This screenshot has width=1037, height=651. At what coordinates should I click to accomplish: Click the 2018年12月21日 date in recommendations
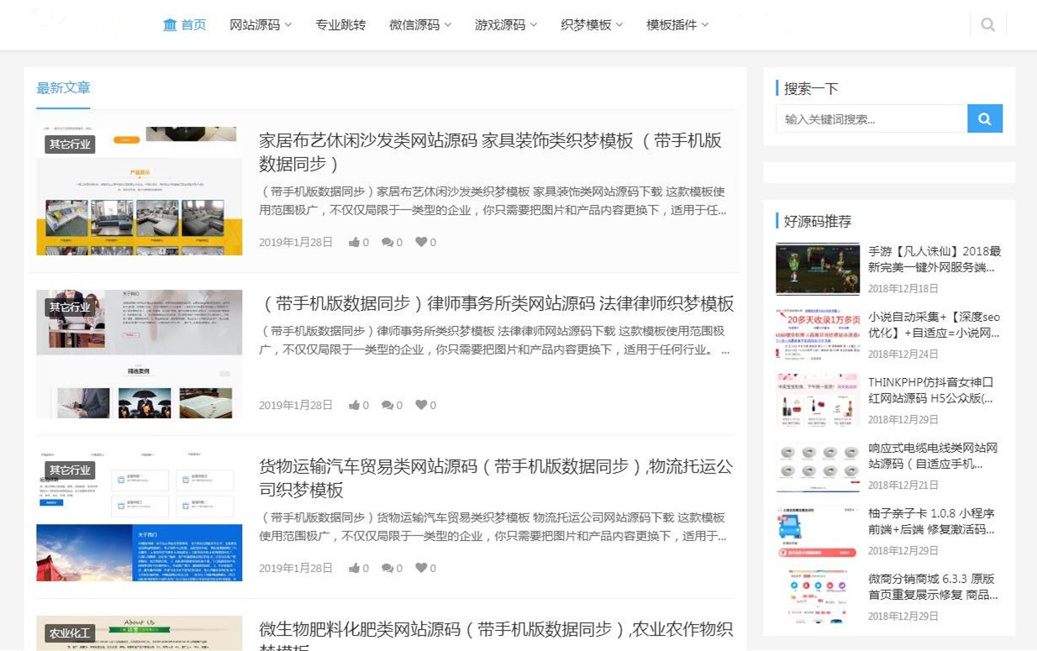(903, 485)
